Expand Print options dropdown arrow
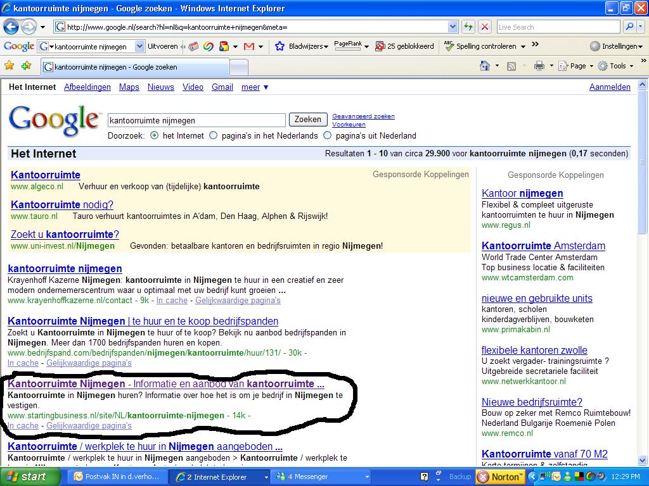The image size is (649, 486). pos(551,66)
